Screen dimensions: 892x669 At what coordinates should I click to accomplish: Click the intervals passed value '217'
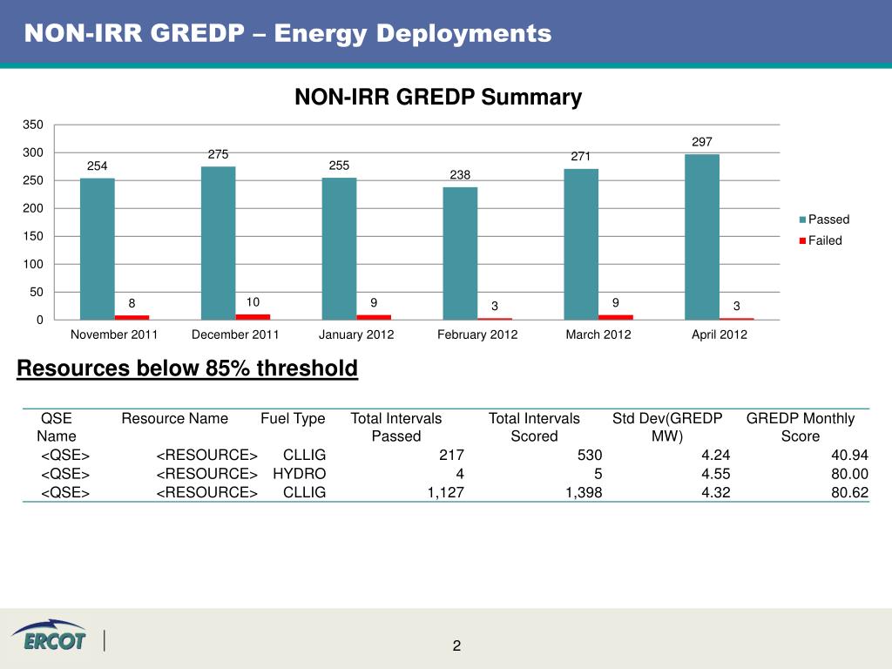(452, 455)
